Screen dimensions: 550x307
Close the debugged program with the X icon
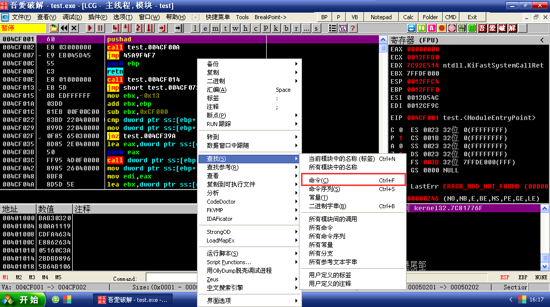(x=74, y=28)
